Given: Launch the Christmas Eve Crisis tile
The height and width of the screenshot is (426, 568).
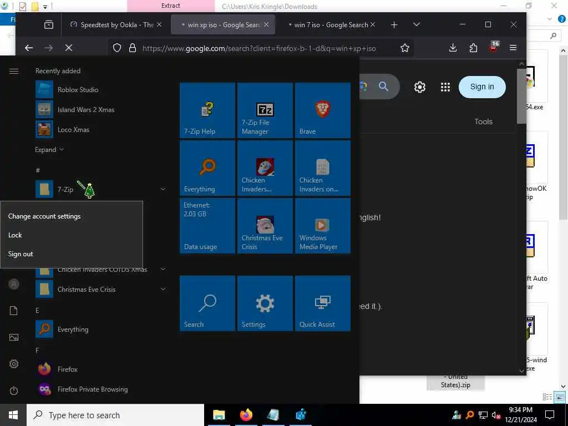Looking at the screenshot, I should point(265,225).
